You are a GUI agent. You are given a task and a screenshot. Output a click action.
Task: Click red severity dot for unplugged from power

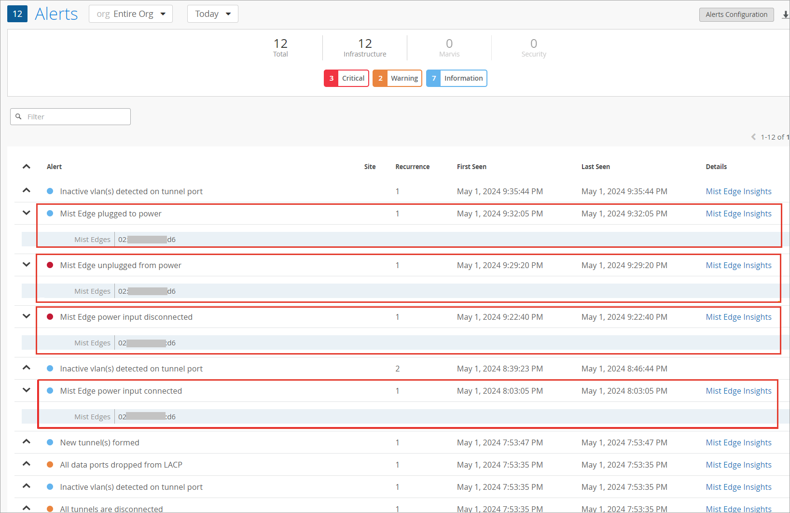50,265
